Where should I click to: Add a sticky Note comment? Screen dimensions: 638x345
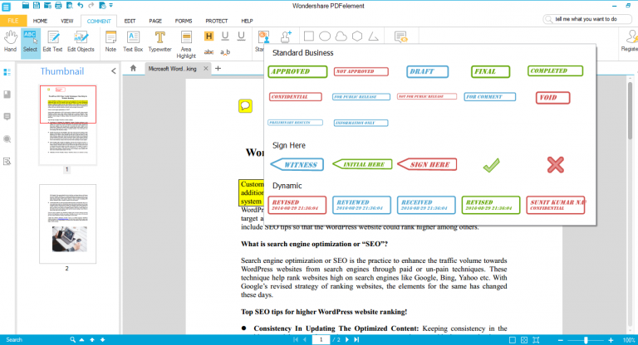point(110,41)
